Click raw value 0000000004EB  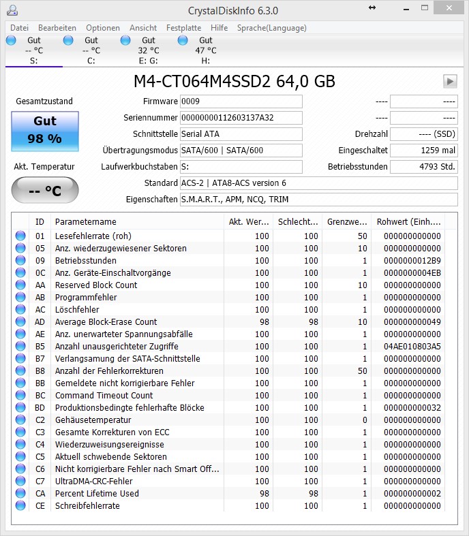[412, 273]
